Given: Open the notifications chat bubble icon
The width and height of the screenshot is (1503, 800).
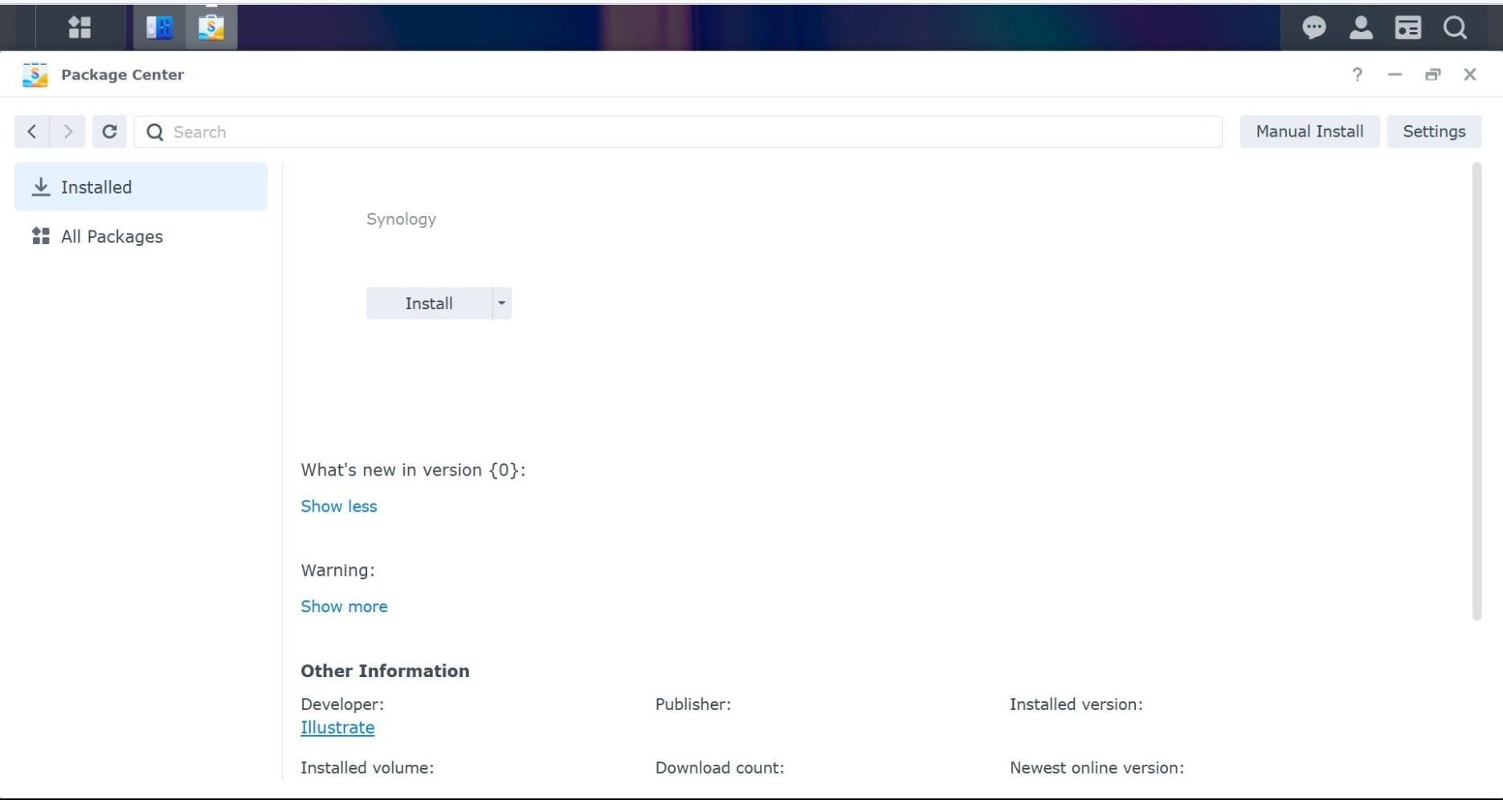Looking at the screenshot, I should [x=1314, y=28].
